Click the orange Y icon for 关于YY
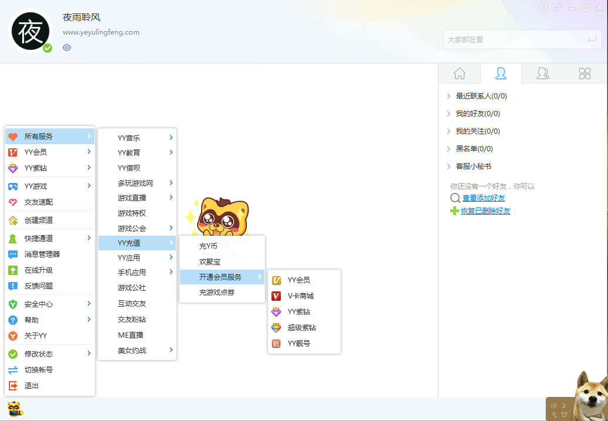Viewport: 608px width, 421px height. (13, 336)
